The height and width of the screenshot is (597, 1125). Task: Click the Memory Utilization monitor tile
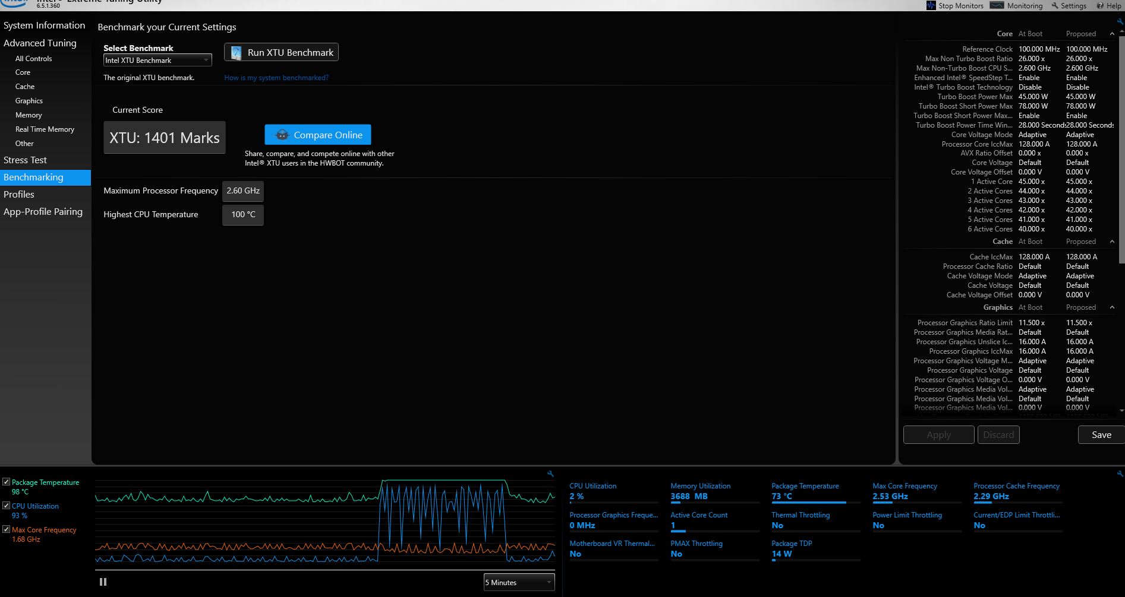715,492
